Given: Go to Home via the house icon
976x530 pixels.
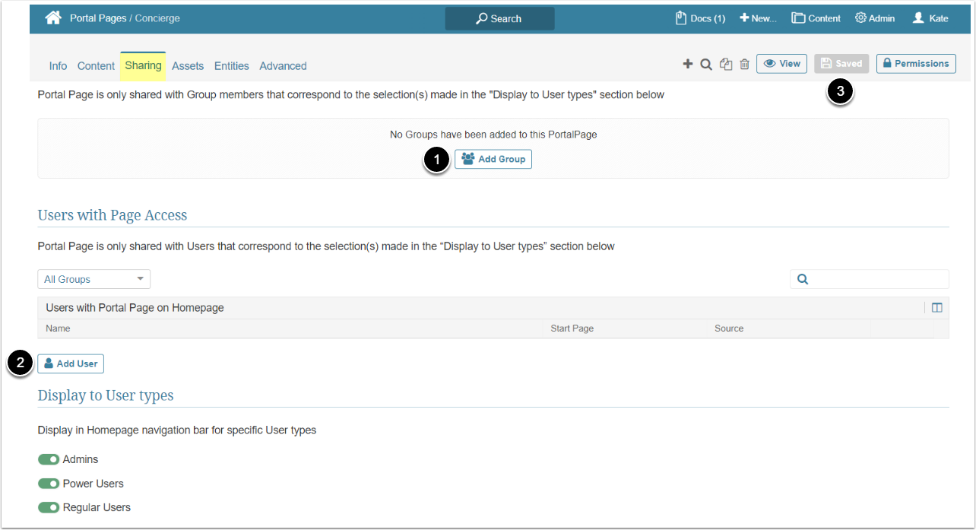Looking at the screenshot, I should 53,18.
